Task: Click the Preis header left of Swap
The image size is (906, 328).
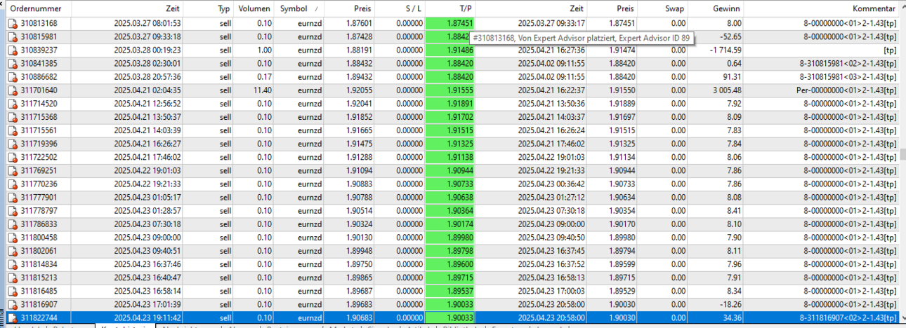Action: 612,9
